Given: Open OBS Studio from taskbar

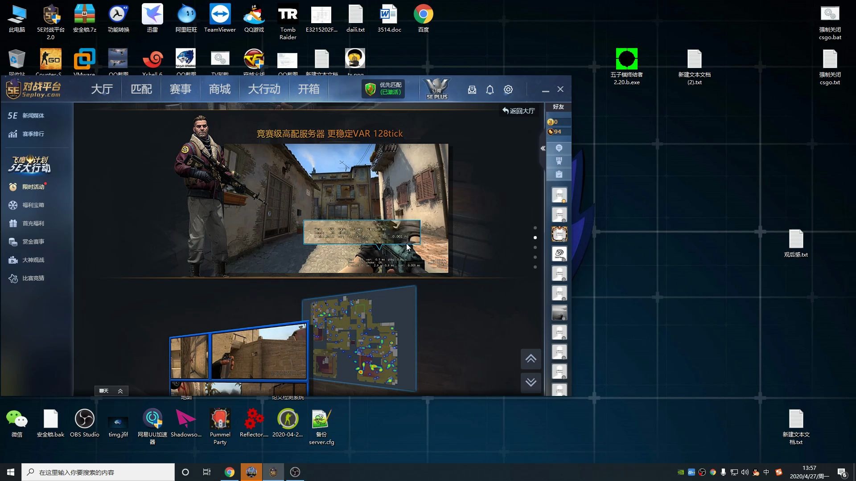Looking at the screenshot, I should (x=295, y=472).
